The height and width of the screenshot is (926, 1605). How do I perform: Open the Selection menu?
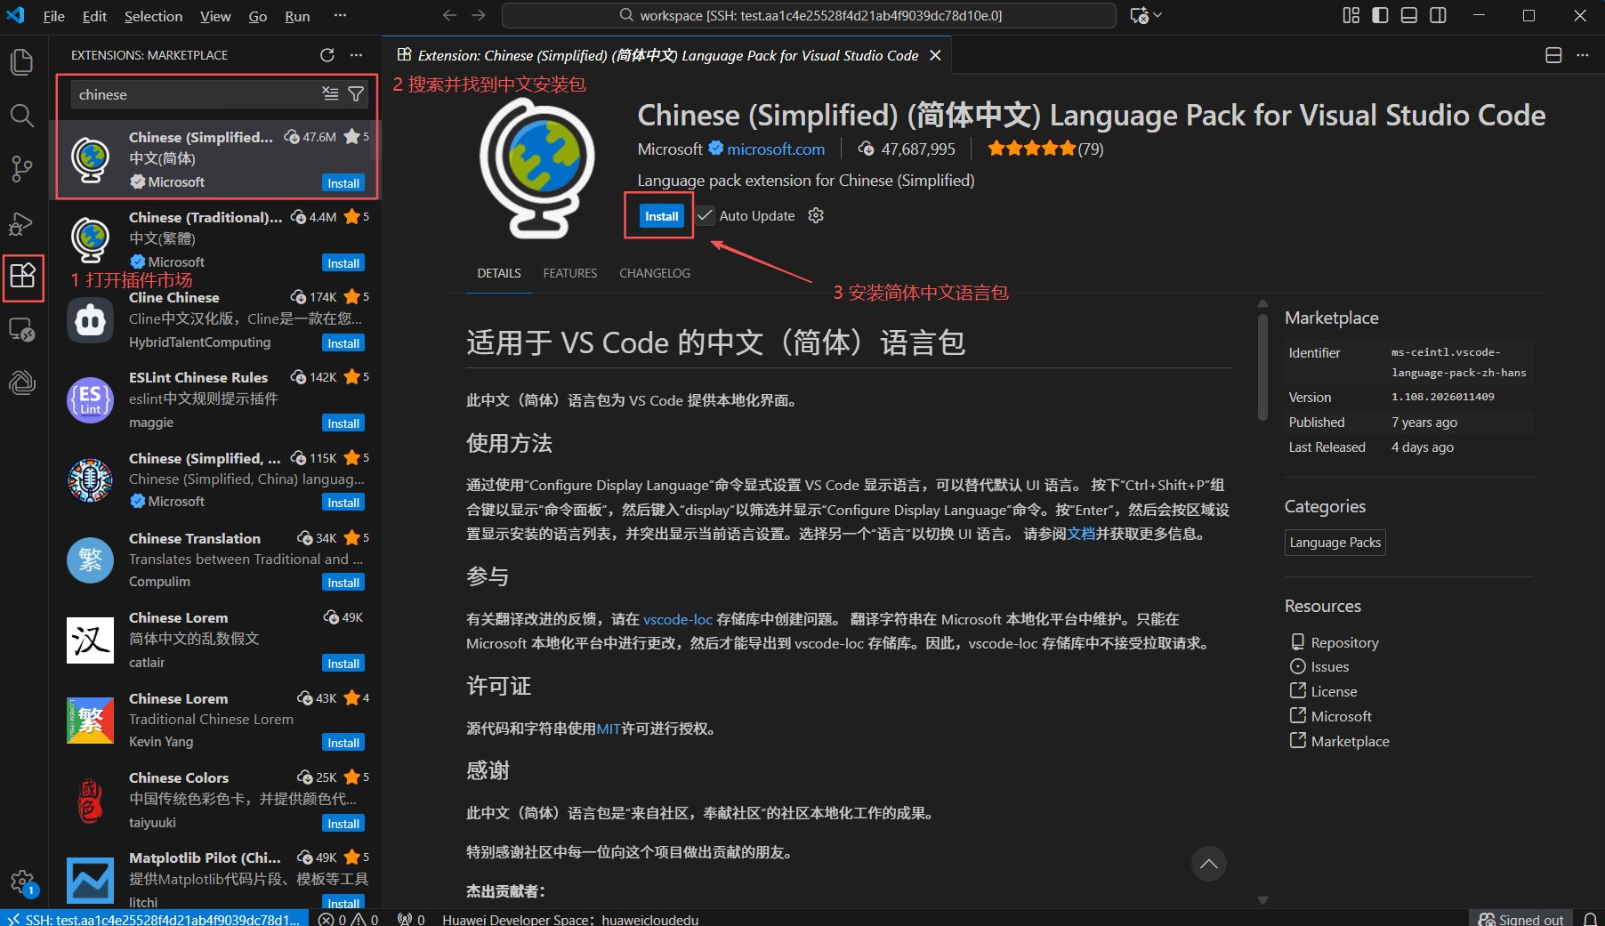[x=153, y=16]
